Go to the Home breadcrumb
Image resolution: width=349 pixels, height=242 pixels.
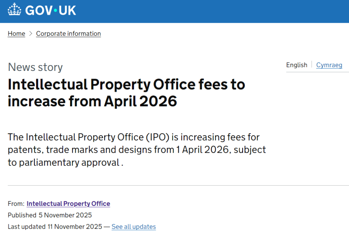[16, 33]
